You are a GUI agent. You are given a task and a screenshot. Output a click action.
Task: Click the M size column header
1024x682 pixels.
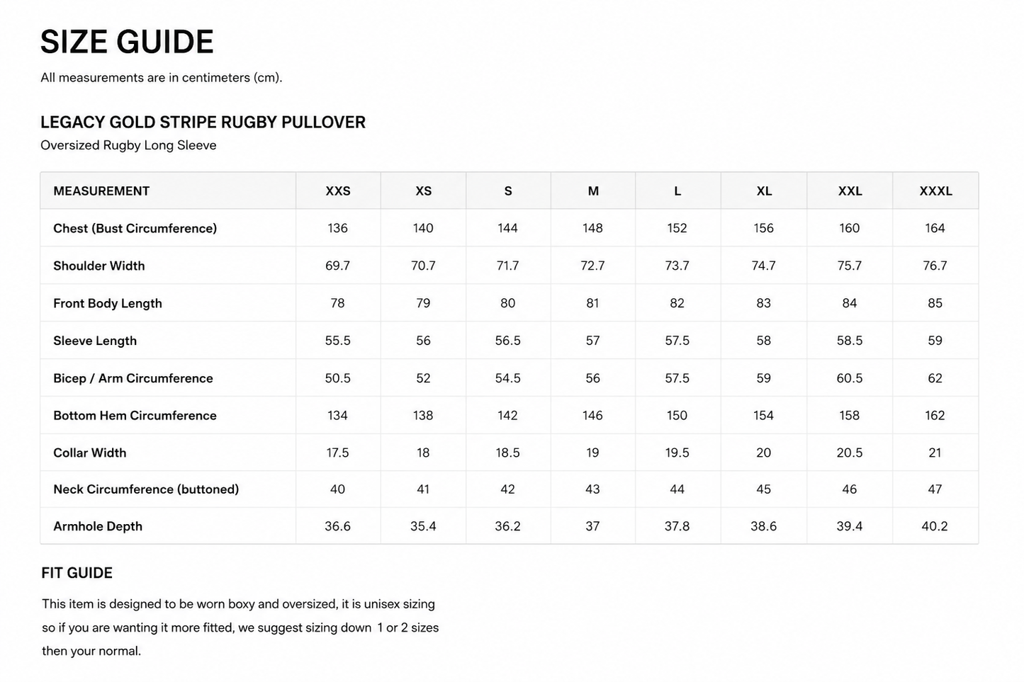[x=593, y=191]
